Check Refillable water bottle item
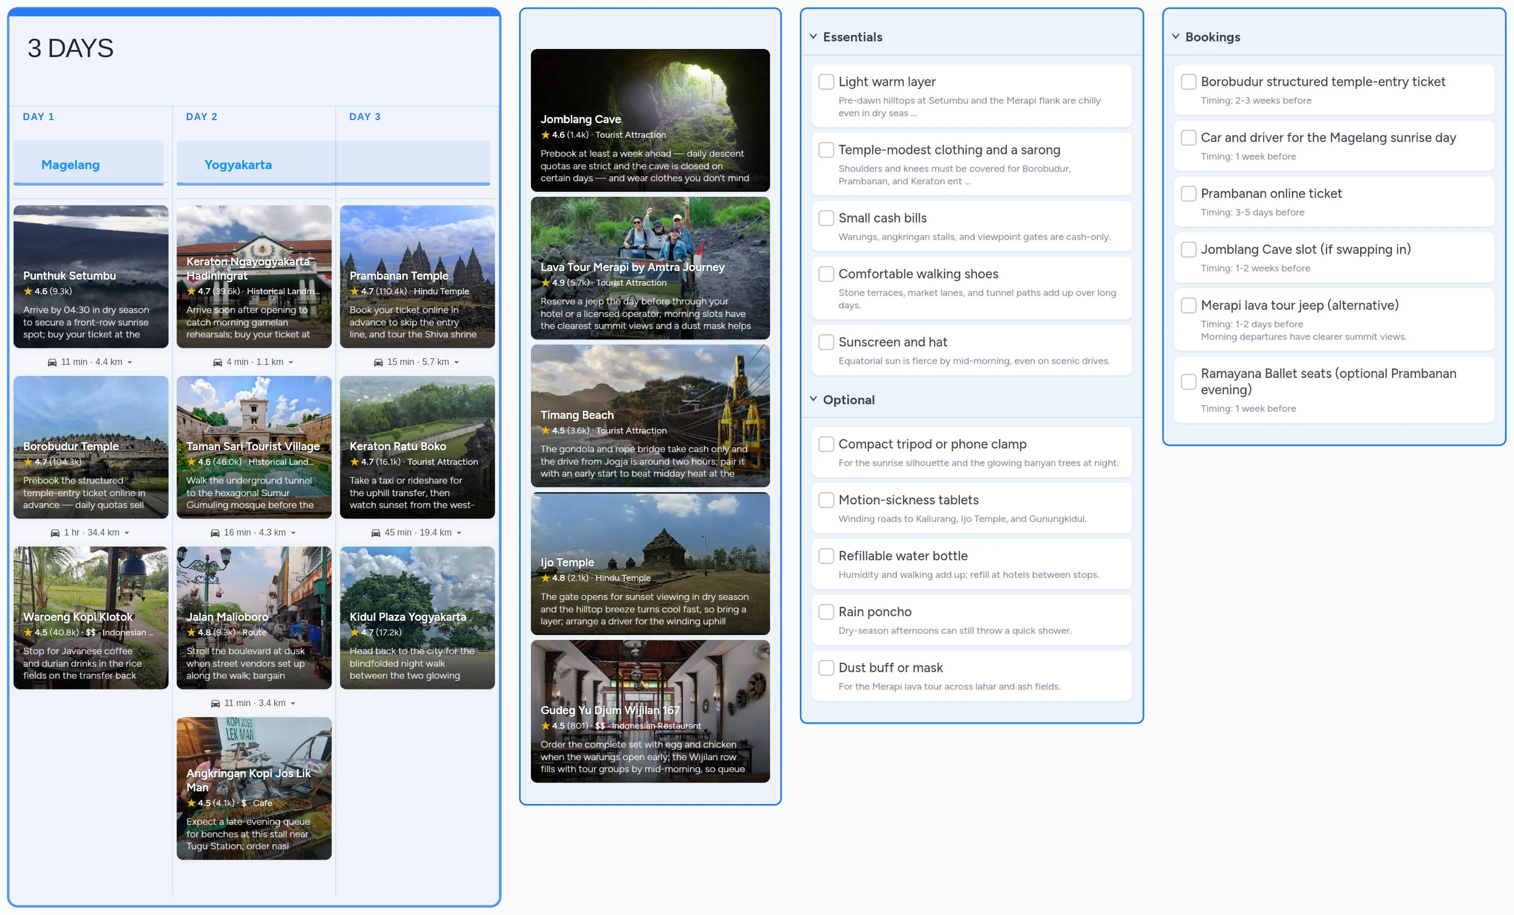This screenshot has width=1514, height=915. (x=827, y=556)
